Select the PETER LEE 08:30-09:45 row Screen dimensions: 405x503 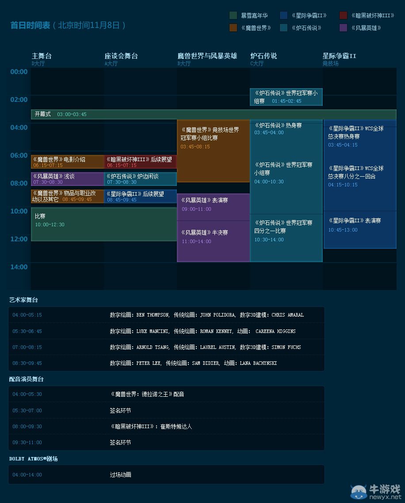tap(166, 363)
